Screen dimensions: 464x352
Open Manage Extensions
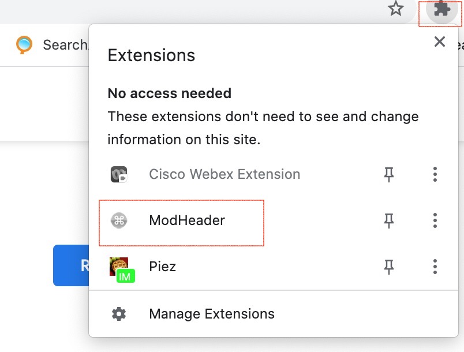pos(211,314)
